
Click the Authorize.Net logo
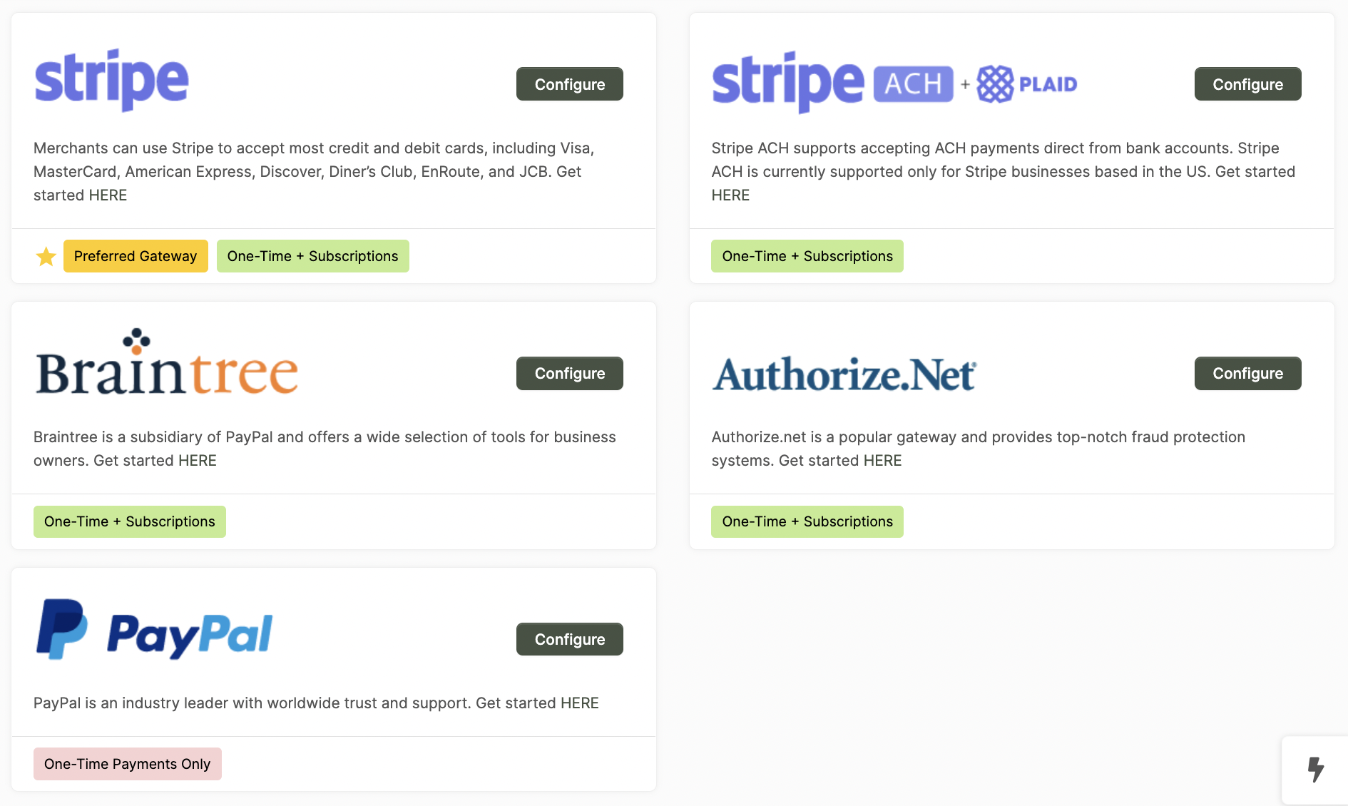click(844, 374)
